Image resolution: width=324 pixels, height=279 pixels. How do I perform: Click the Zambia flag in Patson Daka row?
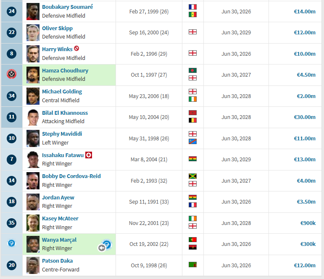point(192,265)
